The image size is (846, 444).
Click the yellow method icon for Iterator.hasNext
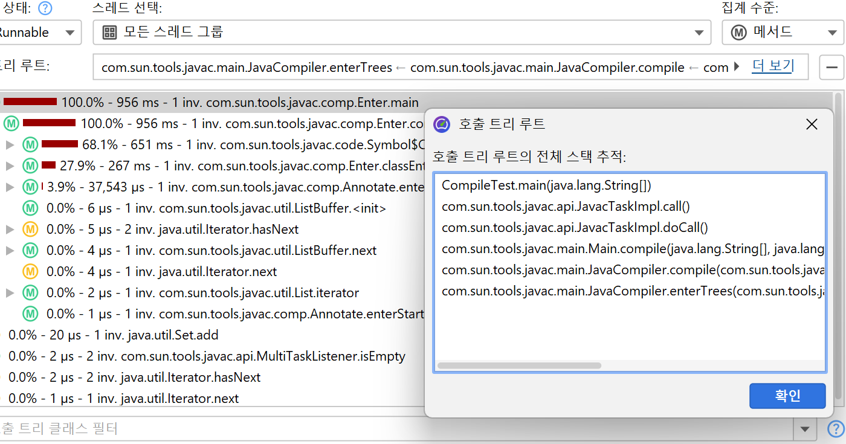(30, 230)
